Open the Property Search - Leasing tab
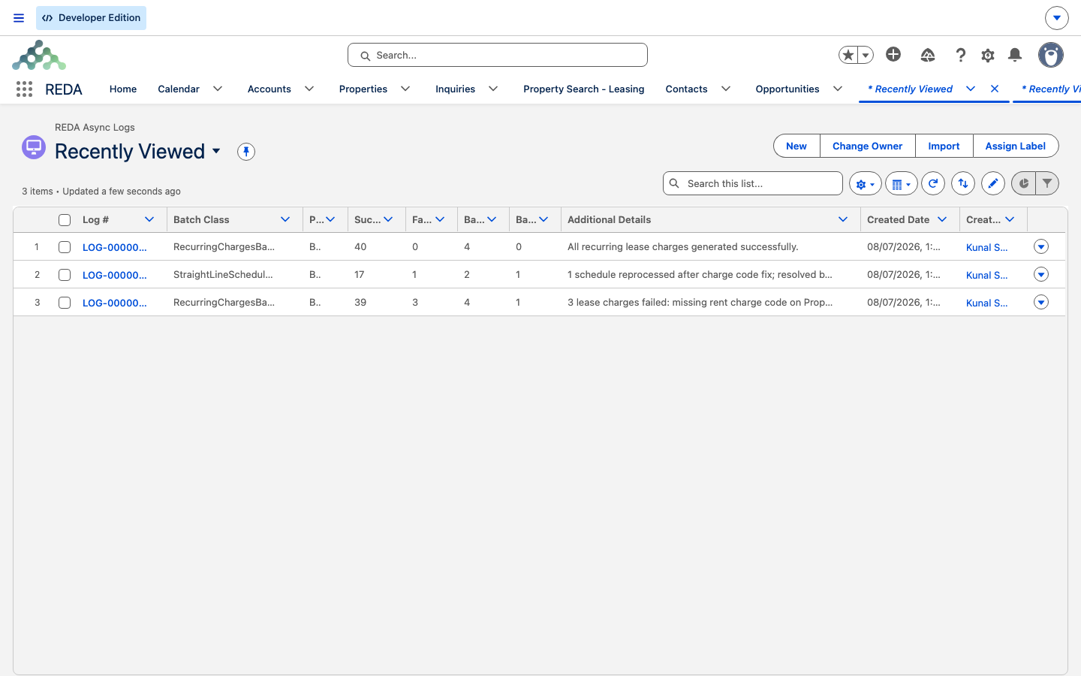 click(x=584, y=89)
